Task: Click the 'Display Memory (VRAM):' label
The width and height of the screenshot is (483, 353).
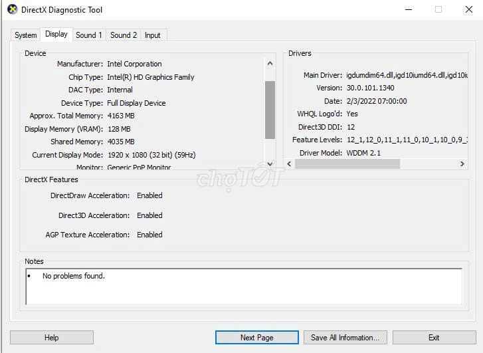Action: coord(64,129)
